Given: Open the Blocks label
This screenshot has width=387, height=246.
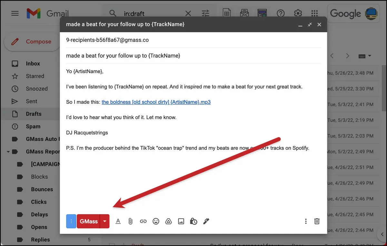Looking at the screenshot, I should [x=39, y=177].
